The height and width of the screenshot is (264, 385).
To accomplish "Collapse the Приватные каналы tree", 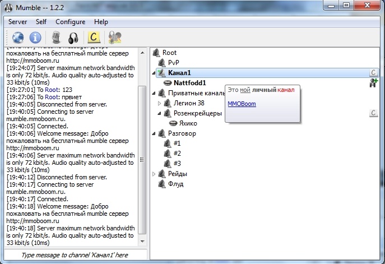I will click(154, 93).
